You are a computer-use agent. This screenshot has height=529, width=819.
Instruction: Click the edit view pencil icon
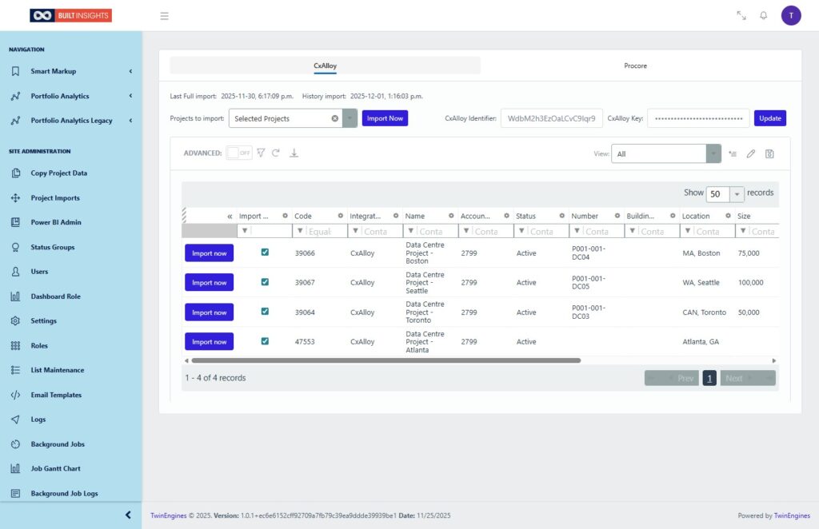click(751, 153)
